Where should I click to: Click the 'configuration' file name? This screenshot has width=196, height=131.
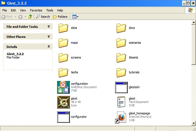click(x=79, y=84)
